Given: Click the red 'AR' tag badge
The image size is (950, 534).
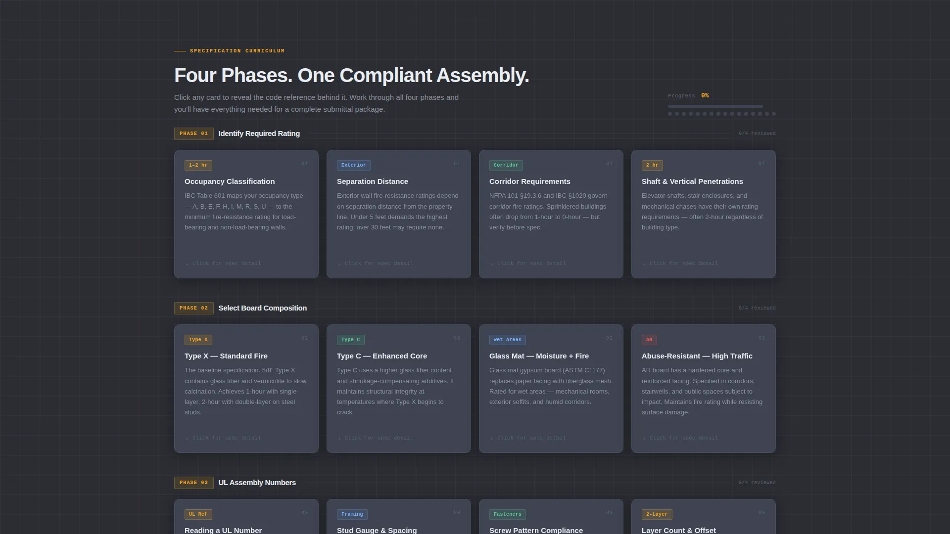Looking at the screenshot, I should coord(649,340).
